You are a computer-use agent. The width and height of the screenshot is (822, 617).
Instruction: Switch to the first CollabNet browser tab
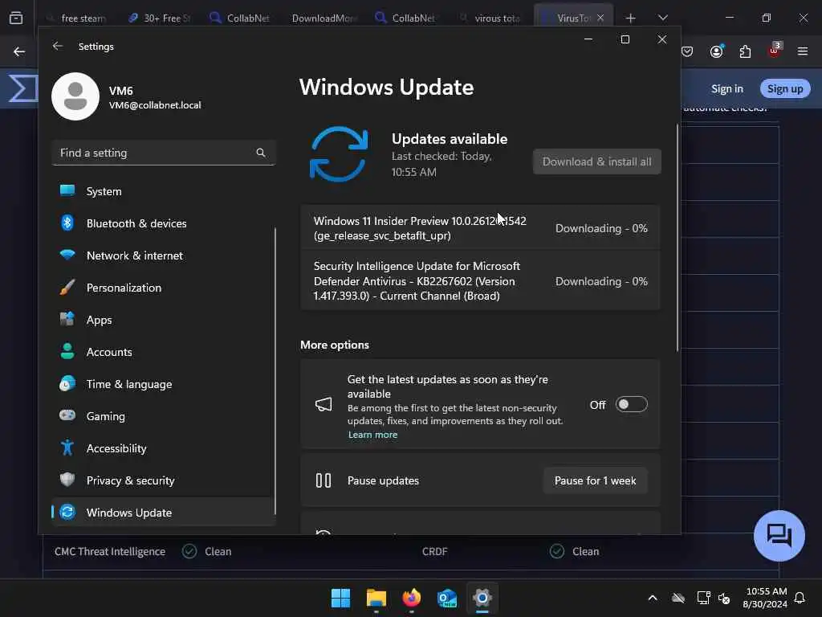tap(241, 18)
